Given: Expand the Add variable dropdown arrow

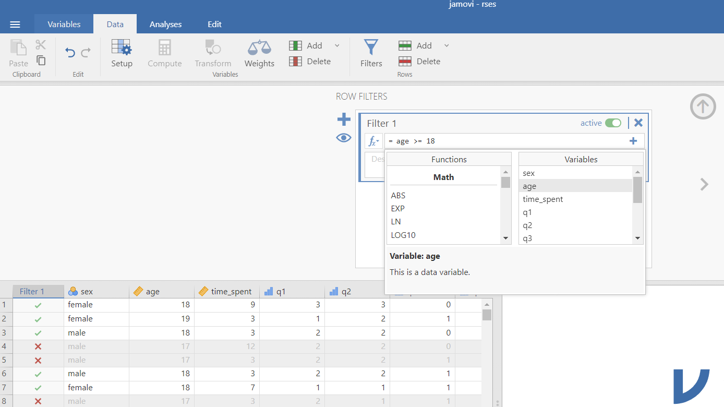Looking at the screenshot, I should coord(337,46).
